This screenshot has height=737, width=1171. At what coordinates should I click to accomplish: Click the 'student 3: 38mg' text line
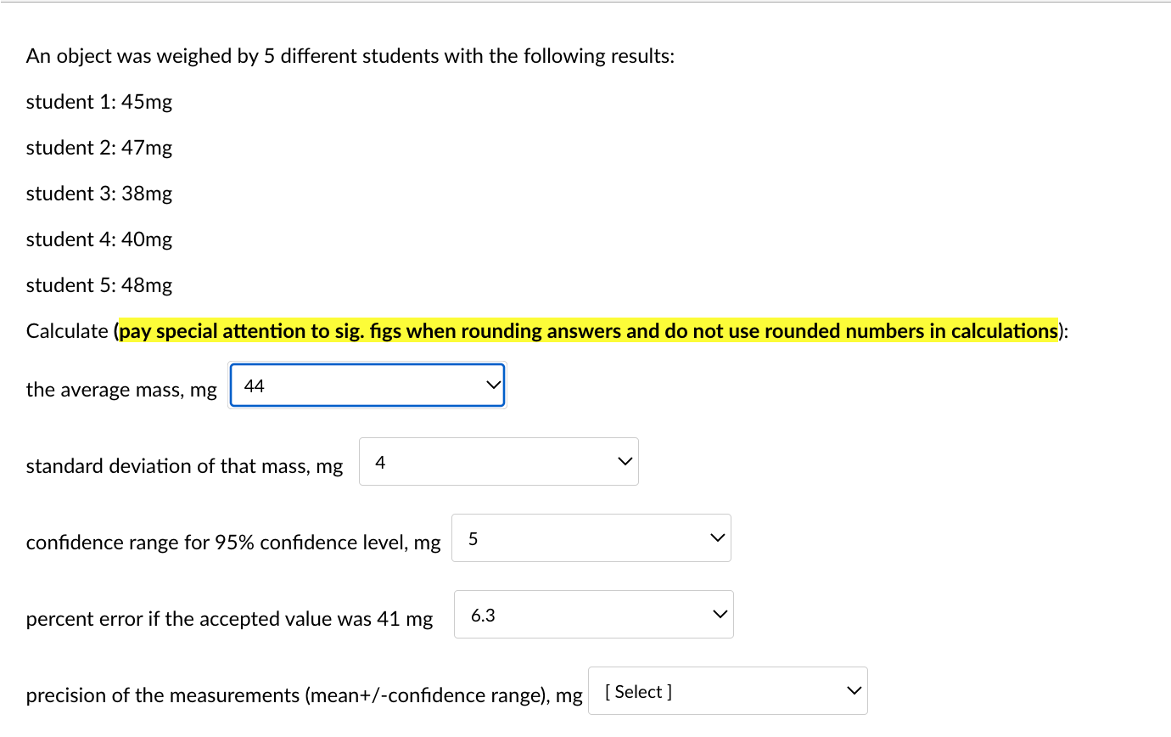pyautogui.click(x=99, y=194)
